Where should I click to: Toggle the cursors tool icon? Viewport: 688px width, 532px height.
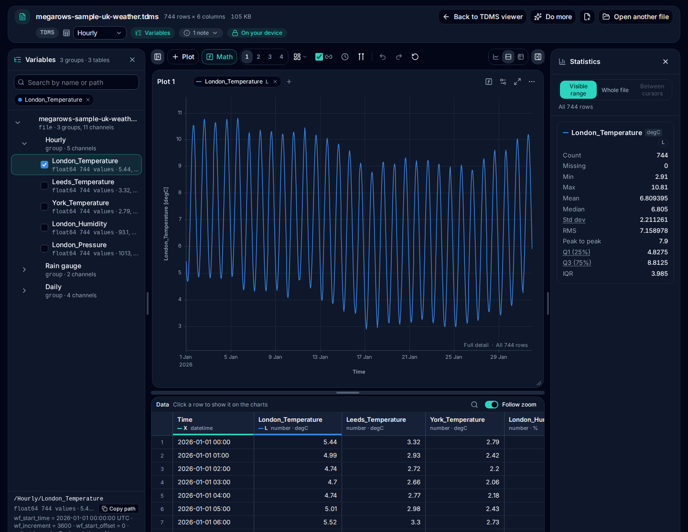361,57
